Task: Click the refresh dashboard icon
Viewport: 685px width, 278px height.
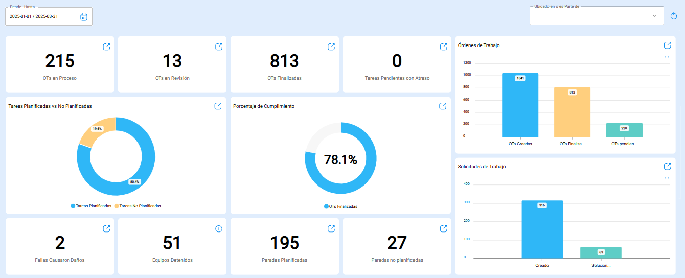Action: pos(673,16)
